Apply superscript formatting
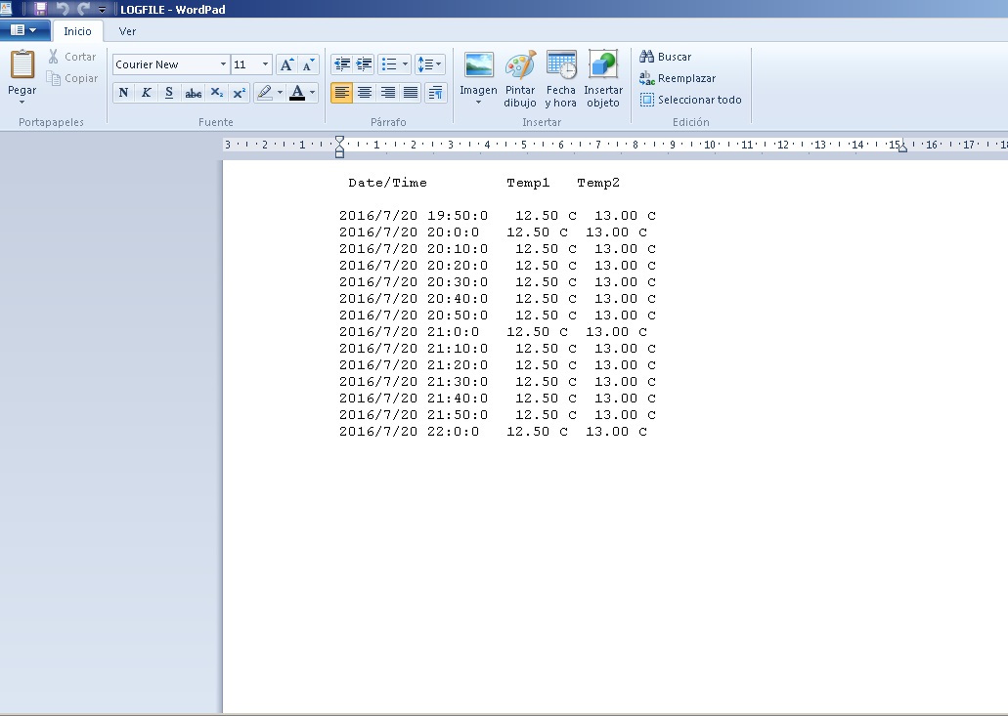The width and height of the screenshot is (1008, 716). (x=238, y=93)
